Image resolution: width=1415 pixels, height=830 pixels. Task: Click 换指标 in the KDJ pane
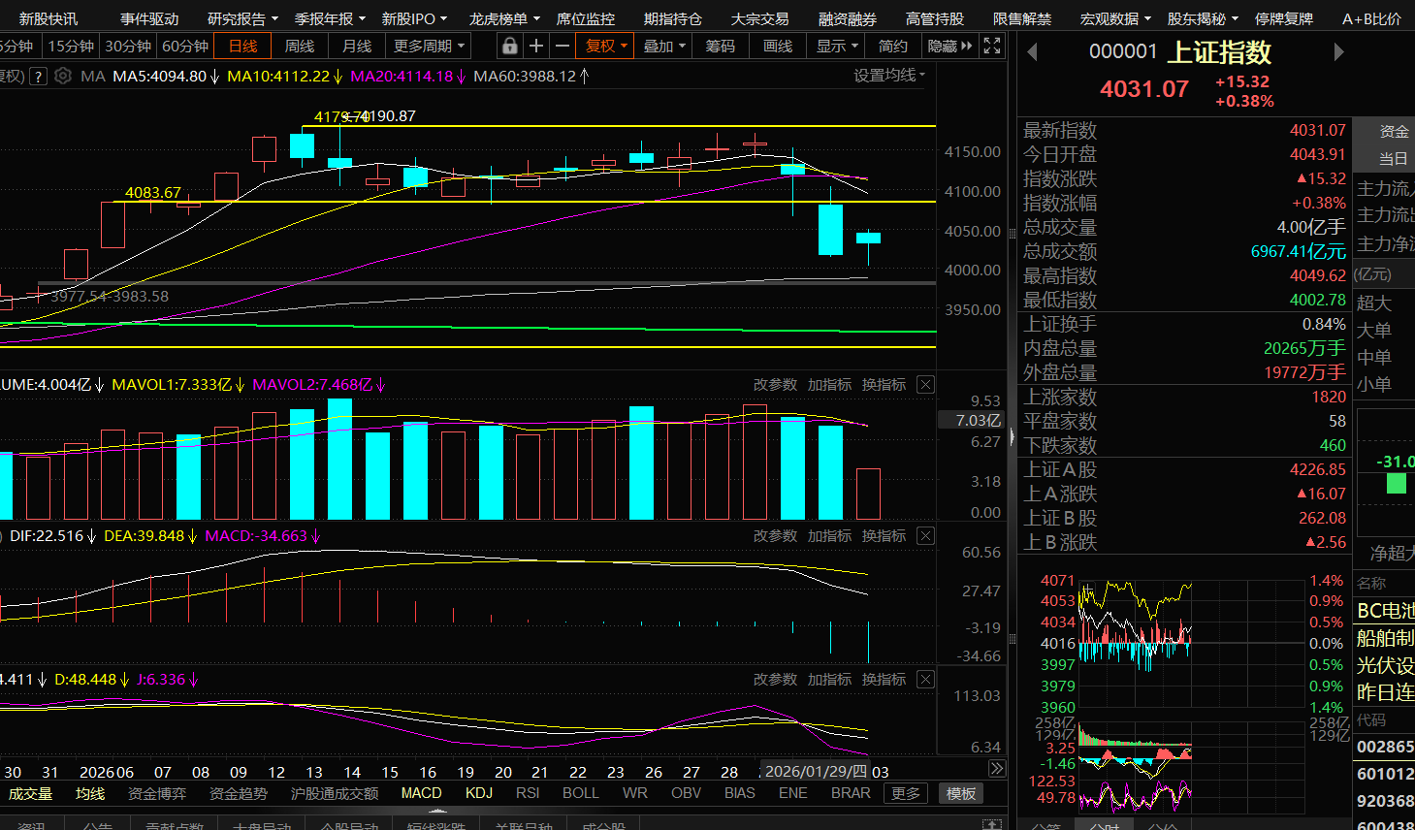coord(884,680)
